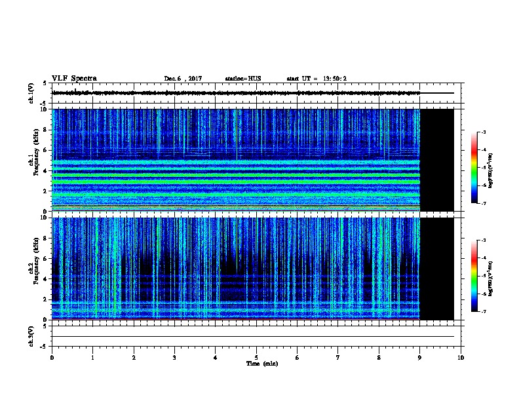Click time axis tick label "8"
The height and width of the screenshot is (401, 519).
coord(379,357)
